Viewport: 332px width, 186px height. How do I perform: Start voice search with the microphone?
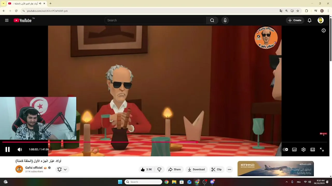pos(225,20)
